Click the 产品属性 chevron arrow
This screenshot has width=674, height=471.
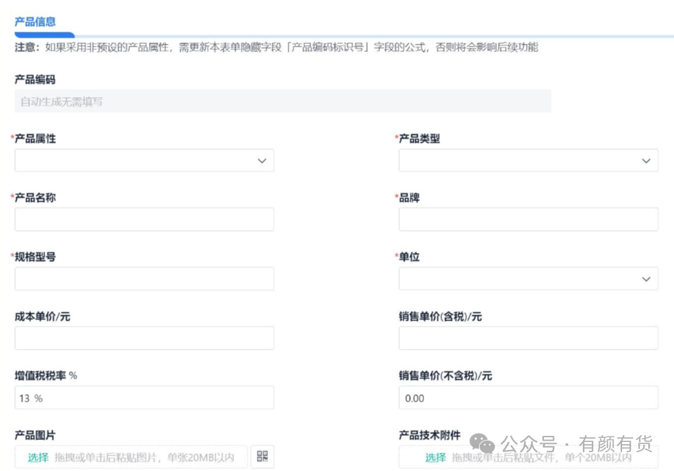[262, 161]
